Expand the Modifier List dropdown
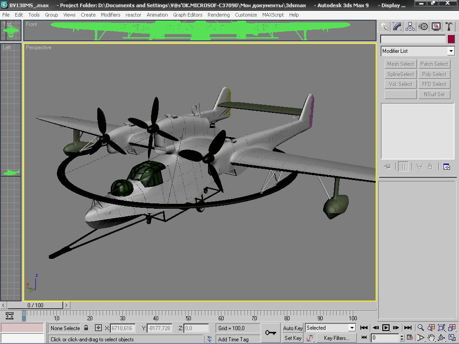This screenshot has height=344, width=459. [451, 51]
